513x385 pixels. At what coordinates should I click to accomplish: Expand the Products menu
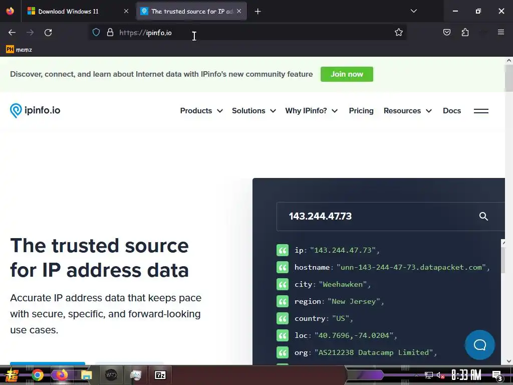pyautogui.click(x=201, y=111)
